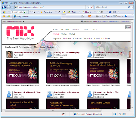Click the Internet zone globe icon
This screenshot has height=118, width=136.
tap(75, 114)
